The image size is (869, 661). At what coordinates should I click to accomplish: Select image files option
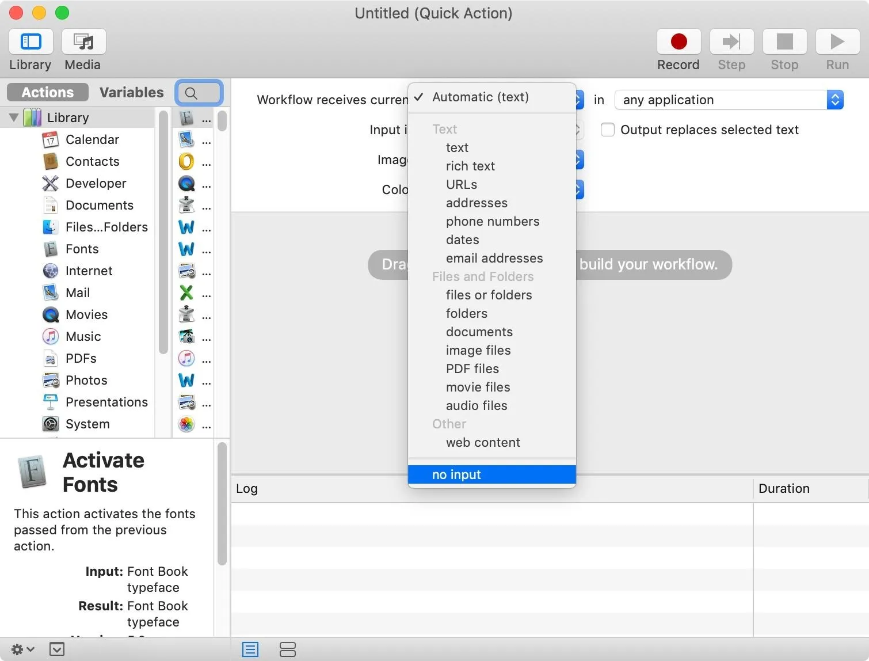492,350
